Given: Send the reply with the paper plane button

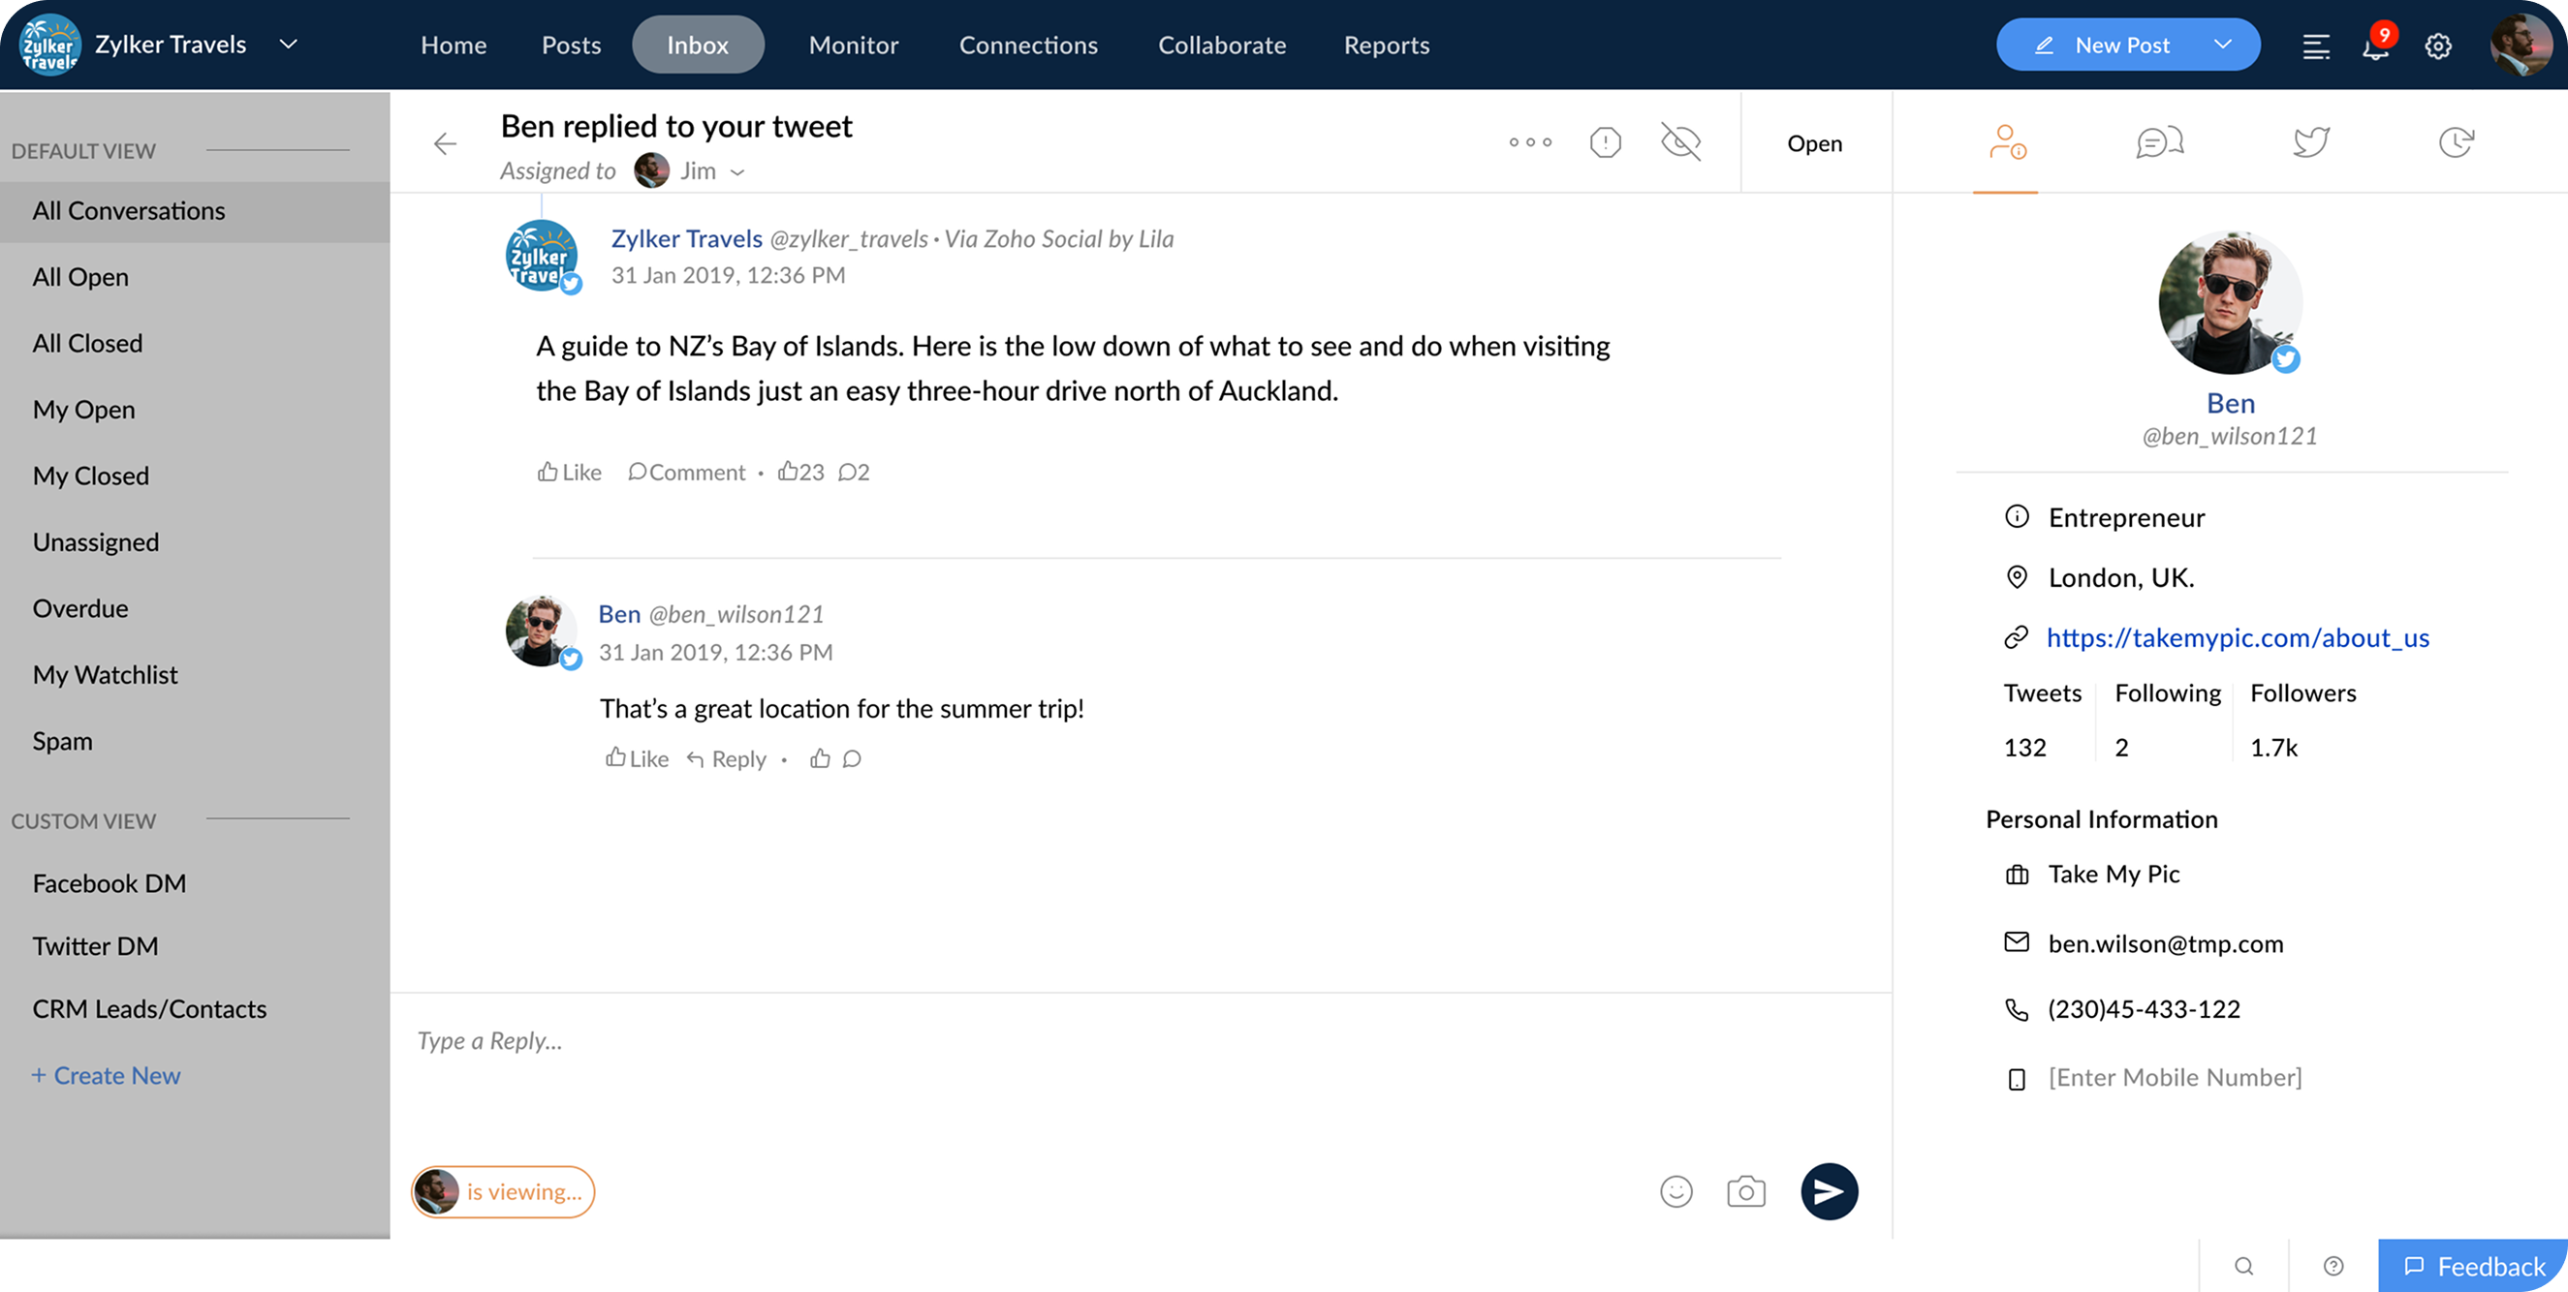Looking at the screenshot, I should tap(1829, 1191).
